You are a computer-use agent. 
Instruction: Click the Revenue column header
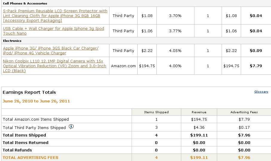pos(199,112)
